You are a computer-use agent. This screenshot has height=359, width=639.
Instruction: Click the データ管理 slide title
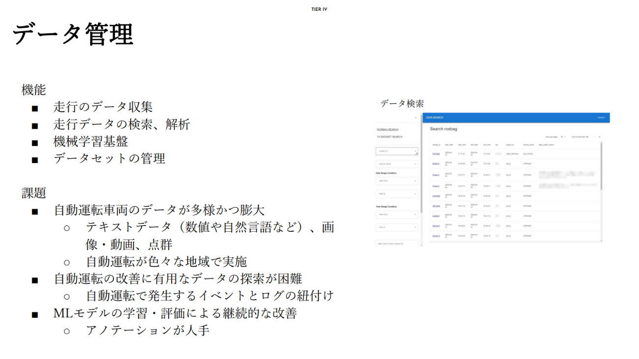[x=73, y=35]
